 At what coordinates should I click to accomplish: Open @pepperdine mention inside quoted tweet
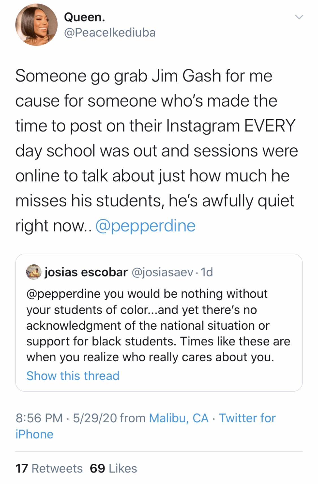pyautogui.click(x=63, y=294)
